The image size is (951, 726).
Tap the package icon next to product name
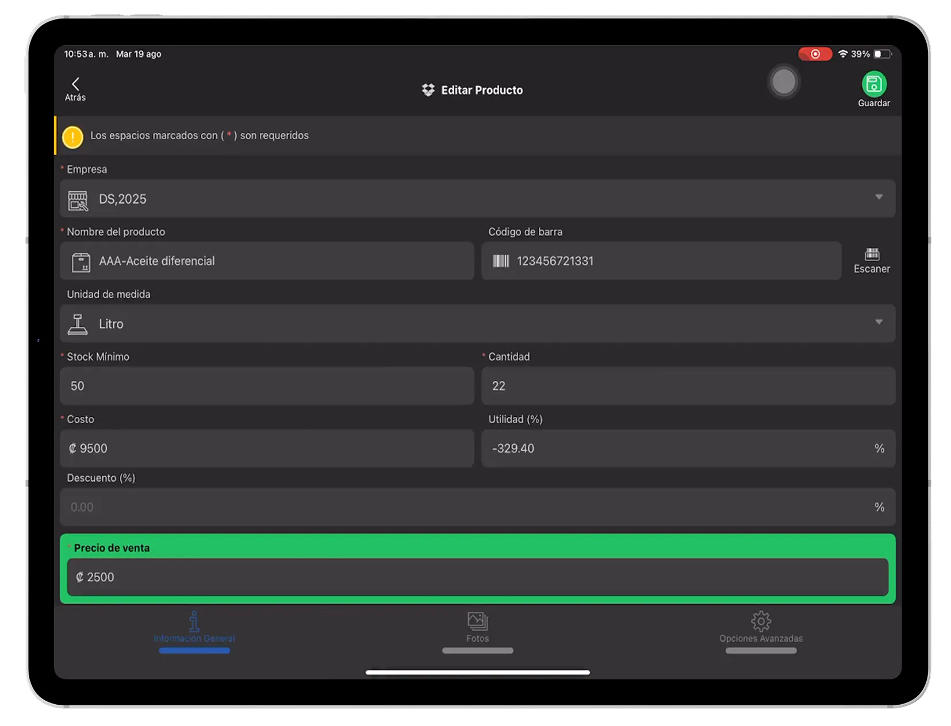pyautogui.click(x=81, y=262)
